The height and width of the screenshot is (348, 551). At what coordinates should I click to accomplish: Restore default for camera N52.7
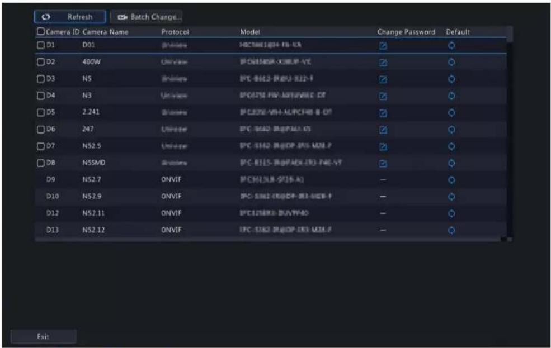451,180
